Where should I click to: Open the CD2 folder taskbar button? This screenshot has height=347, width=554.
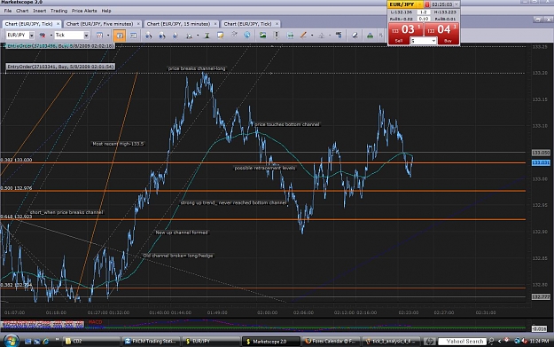[91, 342]
